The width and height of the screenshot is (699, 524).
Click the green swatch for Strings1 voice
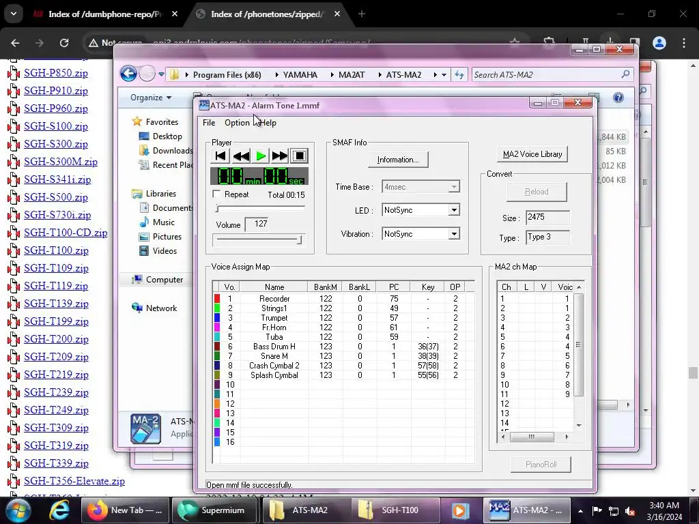pyautogui.click(x=217, y=308)
